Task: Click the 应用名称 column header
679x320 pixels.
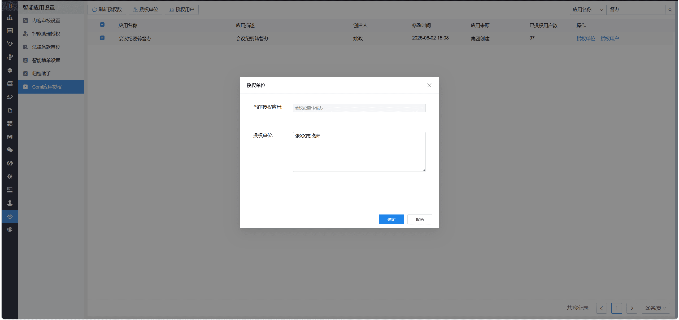Action: (128, 25)
